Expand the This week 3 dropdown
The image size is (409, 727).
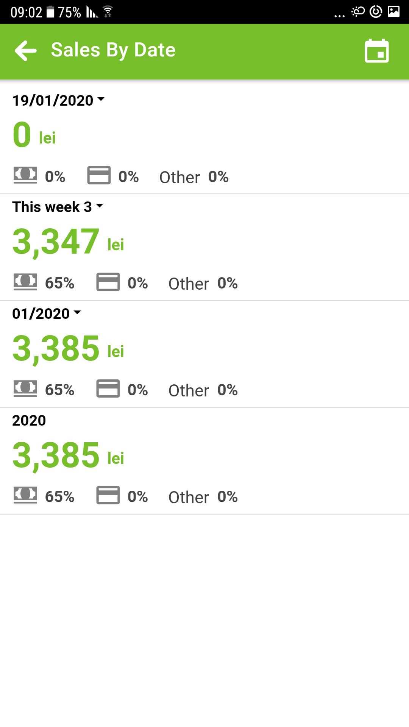click(x=58, y=207)
